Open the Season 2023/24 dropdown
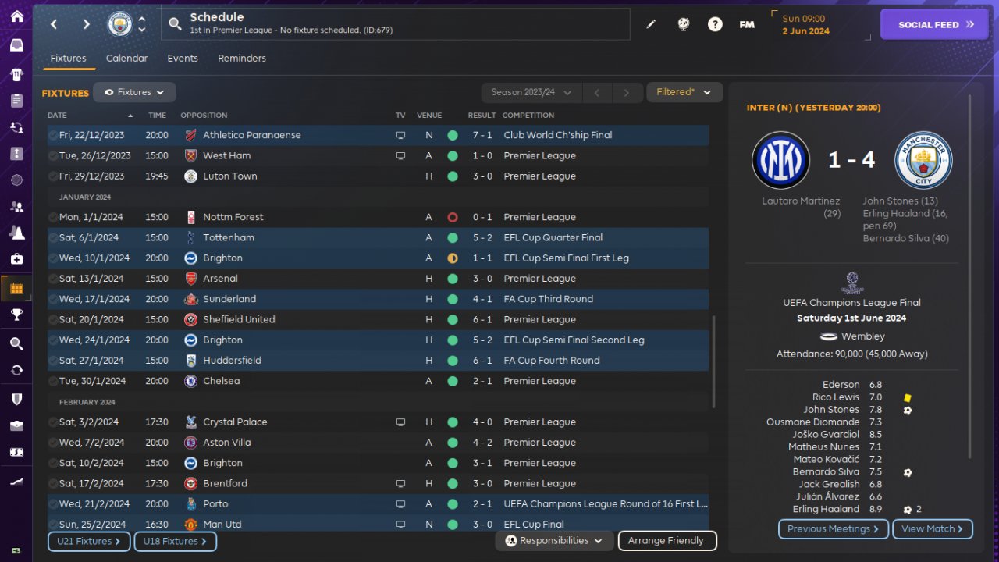 [x=531, y=92]
